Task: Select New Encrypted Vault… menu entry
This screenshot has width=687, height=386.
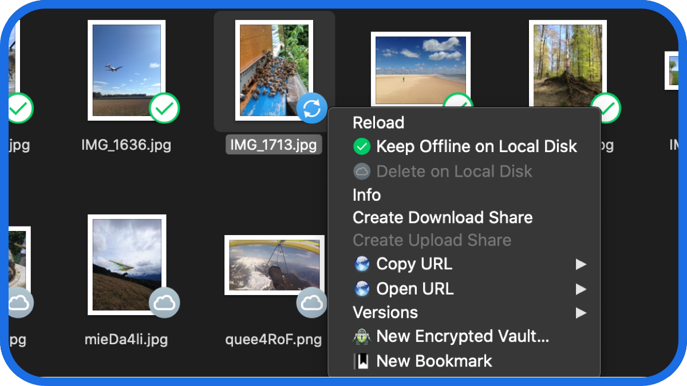Action: [x=464, y=337]
